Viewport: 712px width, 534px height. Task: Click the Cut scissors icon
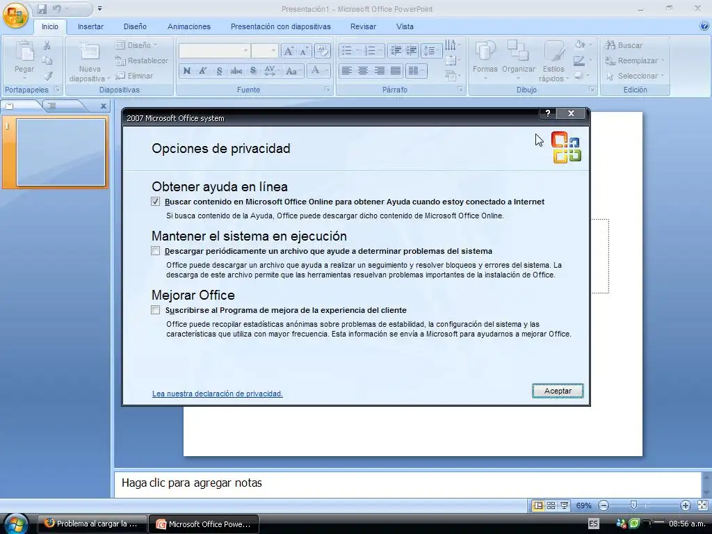[47, 45]
